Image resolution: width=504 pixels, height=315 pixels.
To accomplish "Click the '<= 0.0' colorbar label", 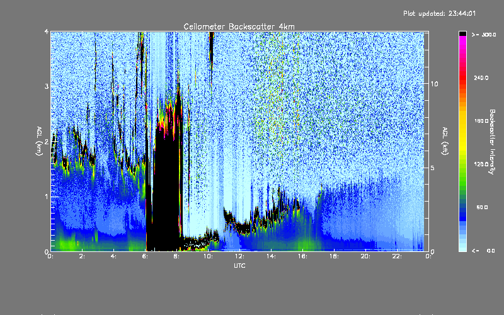I will [484, 251].
